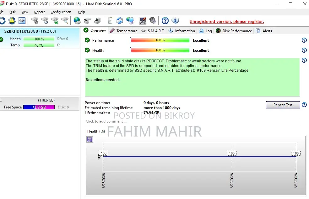Image resolution: width=309 pixels, height=199 pixels.
Task: Maximize the Hard Disk Sentinel window
Action: tap(290, 4)
